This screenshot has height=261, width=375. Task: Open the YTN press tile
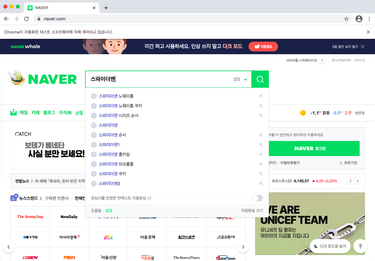click(x=30, y=237)
